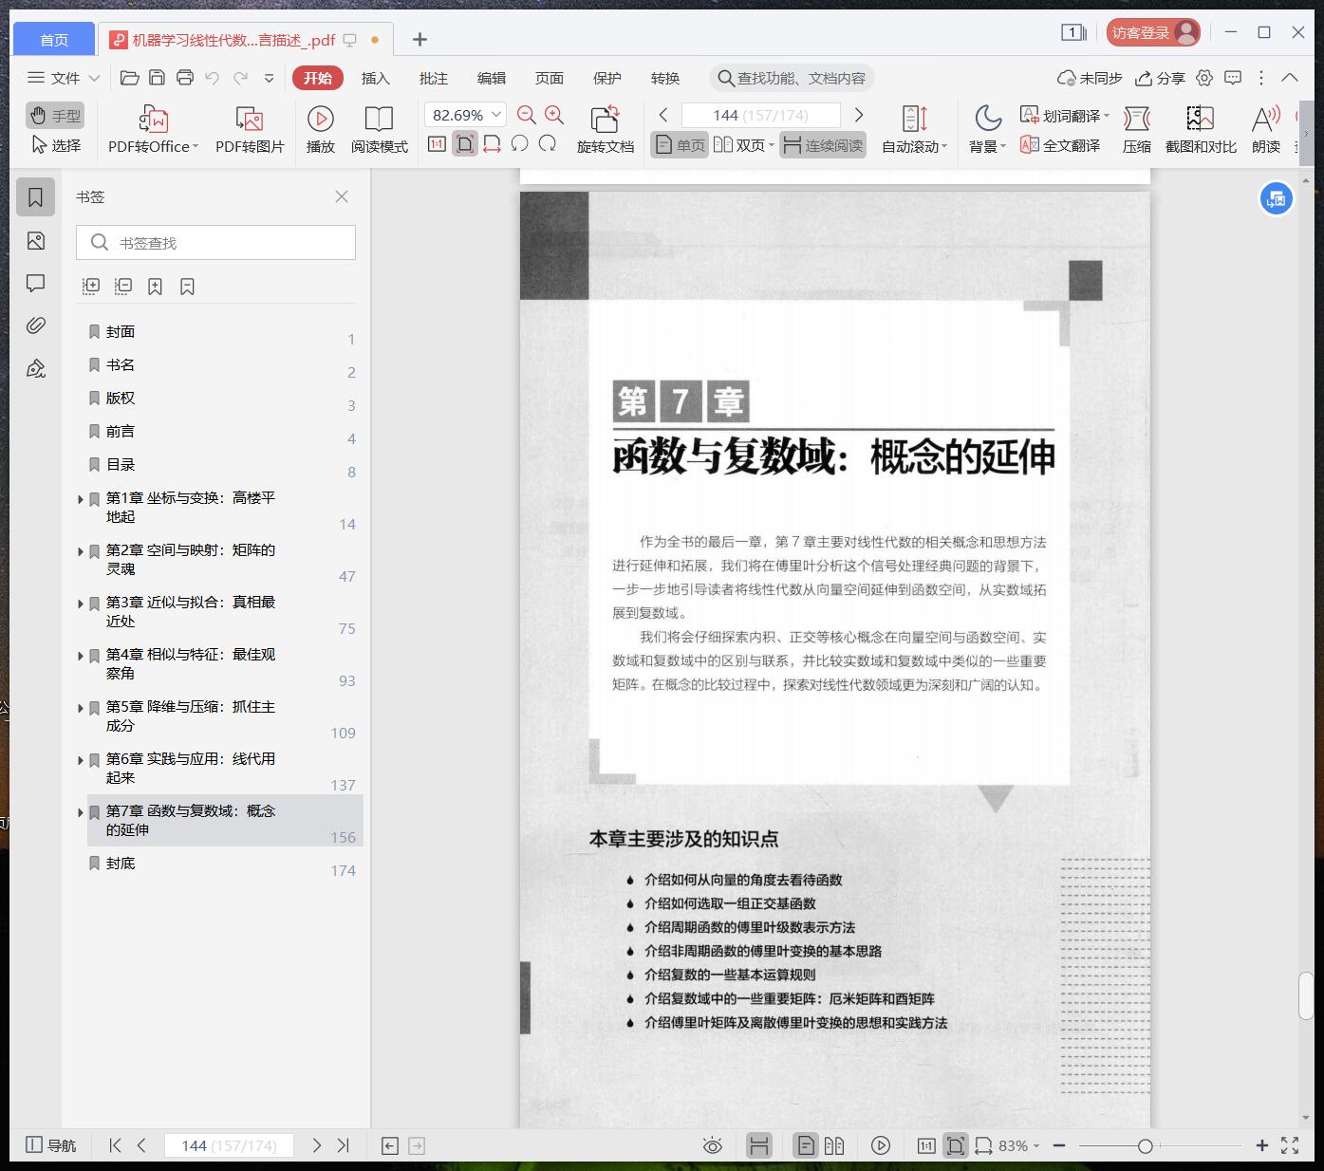
Task: Open the 编辑 tab
Action: (492, 78)
